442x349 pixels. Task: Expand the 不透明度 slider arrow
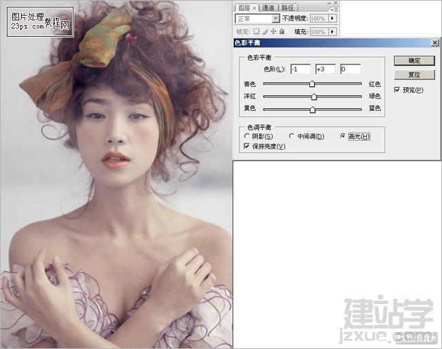pos(333,18)
